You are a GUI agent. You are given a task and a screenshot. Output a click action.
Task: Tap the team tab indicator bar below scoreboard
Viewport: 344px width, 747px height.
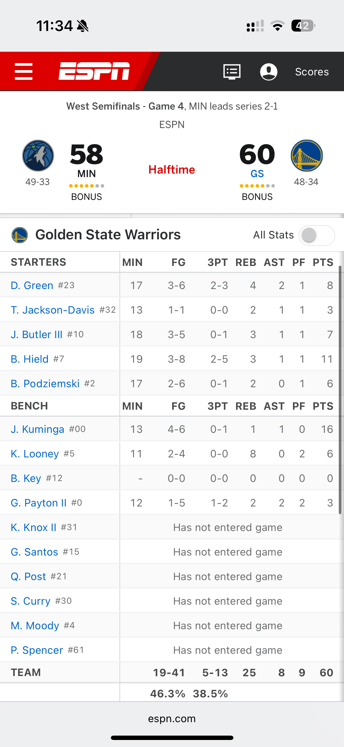66,216
